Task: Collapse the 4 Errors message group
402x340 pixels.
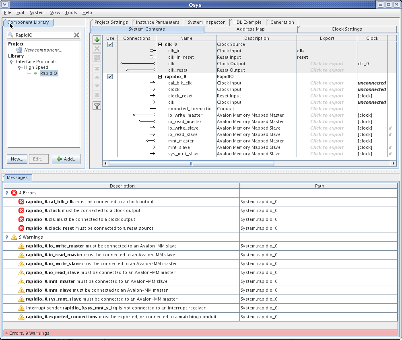Action: (7, 193)
